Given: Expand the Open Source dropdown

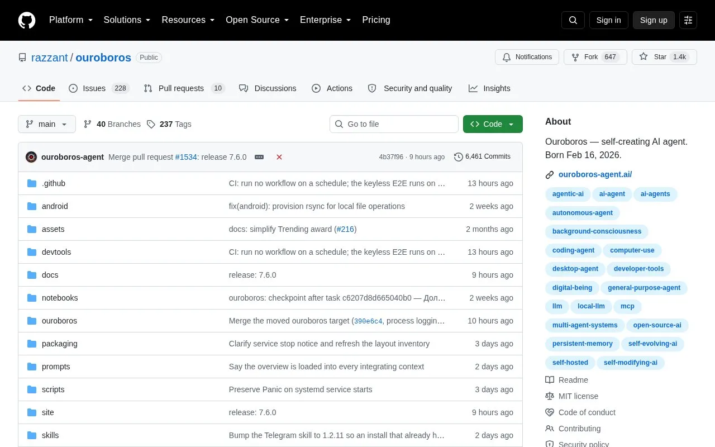Looking at the screenshot, I should 257,20.
